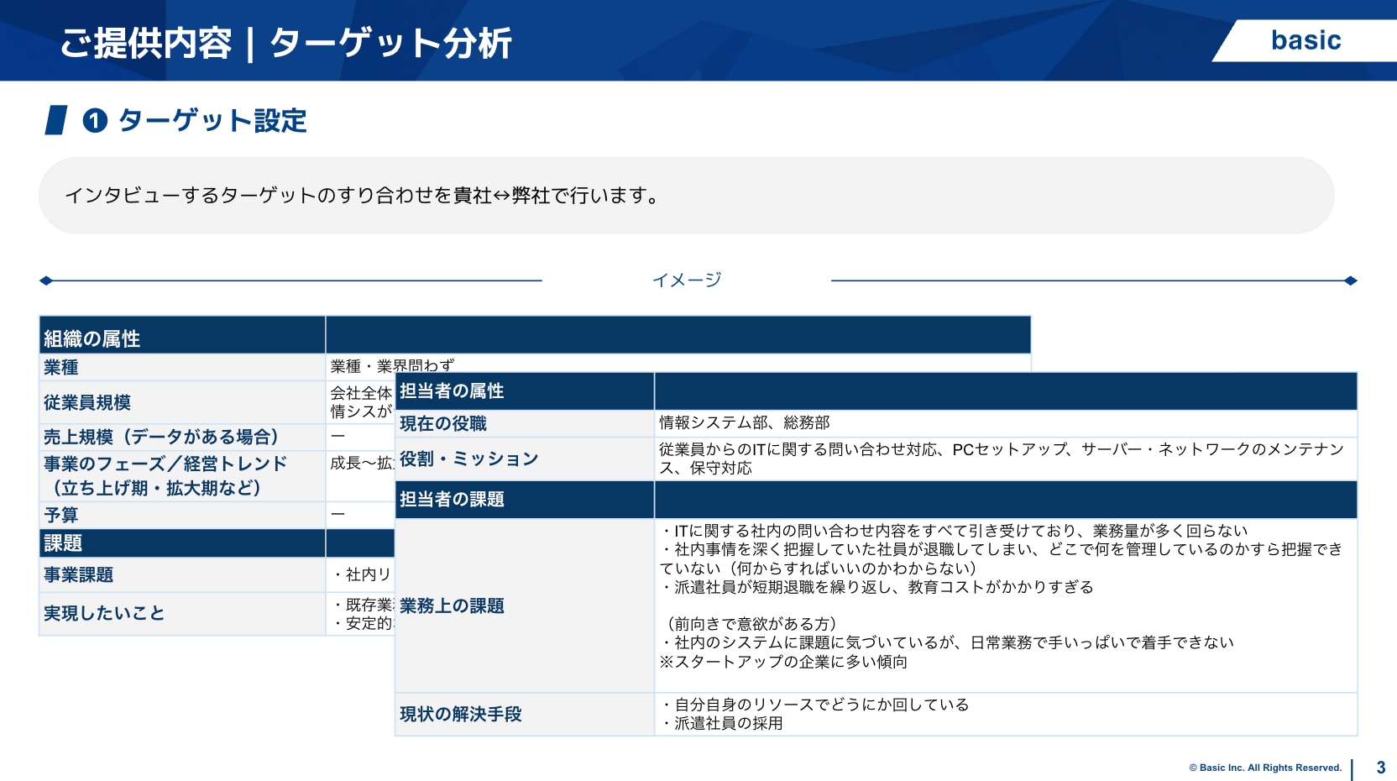The width and height of the screenshot is (1397, 781).
Task: Click the 情報システム部、総務部 cell
Action: tap(744, 422)
